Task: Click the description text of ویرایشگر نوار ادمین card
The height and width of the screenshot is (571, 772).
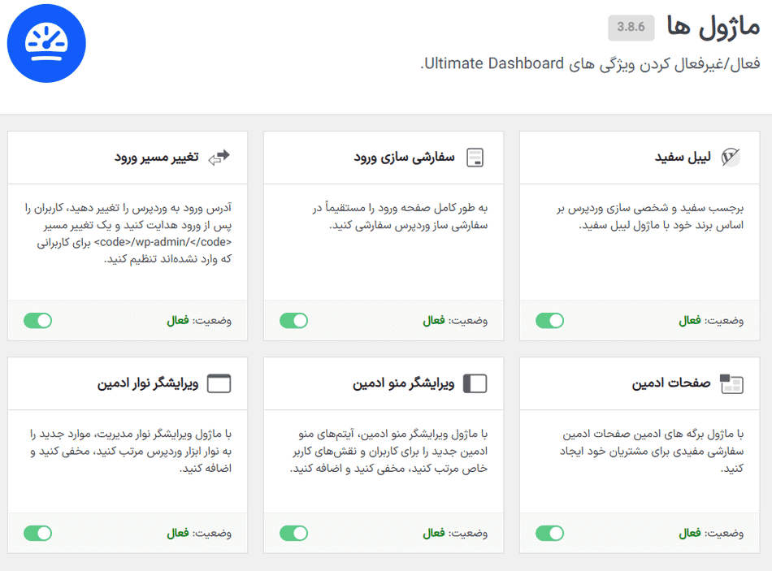Action: (x=131, y=451)
